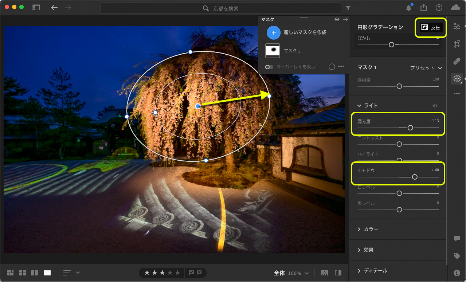Expand the ディテール section
466x282 pixels.
point(375,271)
